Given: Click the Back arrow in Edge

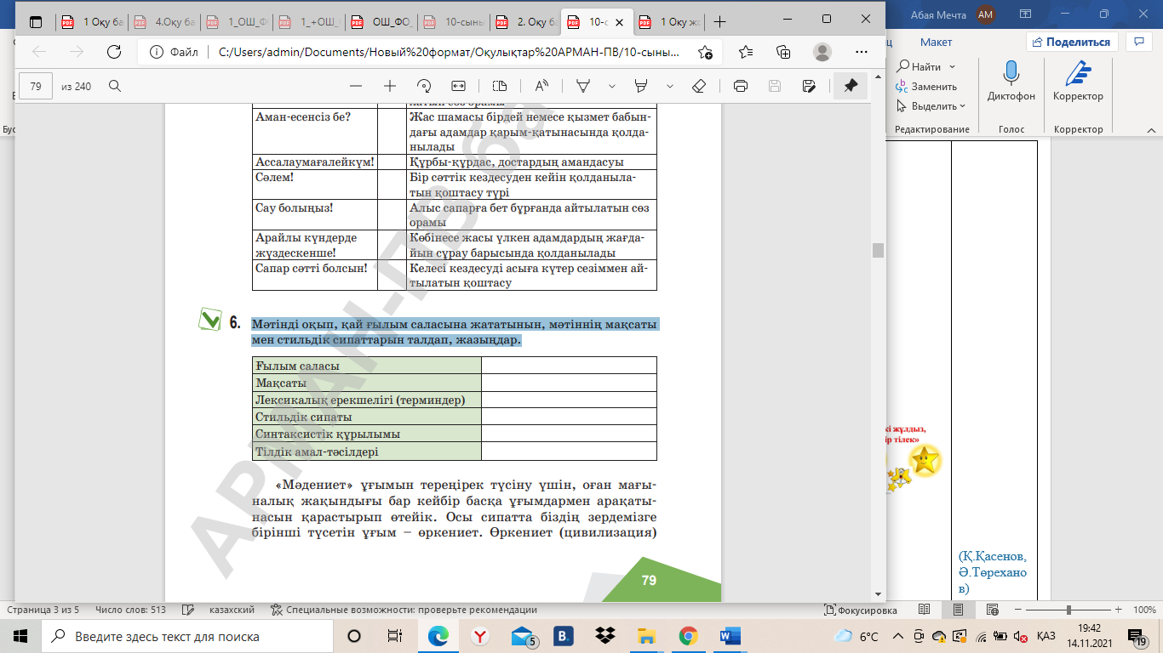Looking at the screenshot, I should pos(39,52).
